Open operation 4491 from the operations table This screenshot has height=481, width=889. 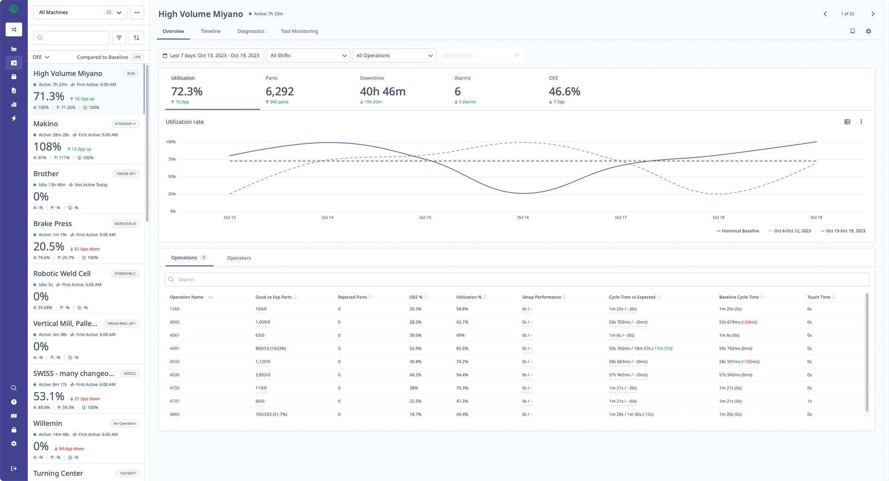click(175, 348)
